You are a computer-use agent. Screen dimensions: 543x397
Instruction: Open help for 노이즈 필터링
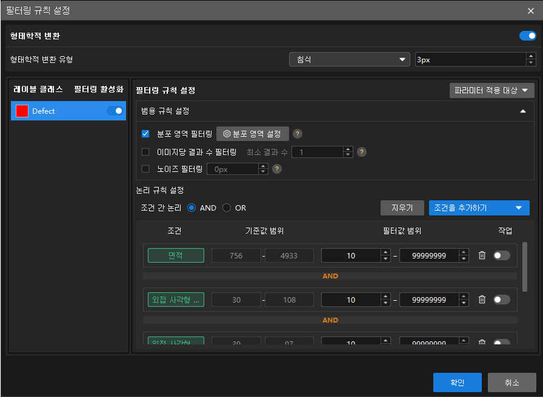tap(277, 169)
